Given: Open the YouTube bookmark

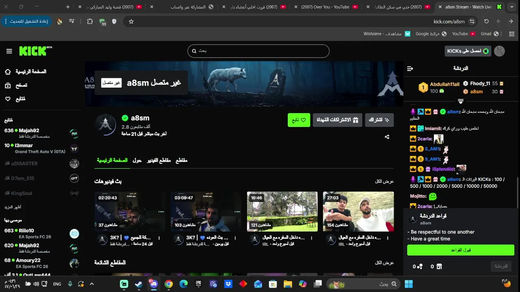Looking at the screenshot, I should point(464,34).
